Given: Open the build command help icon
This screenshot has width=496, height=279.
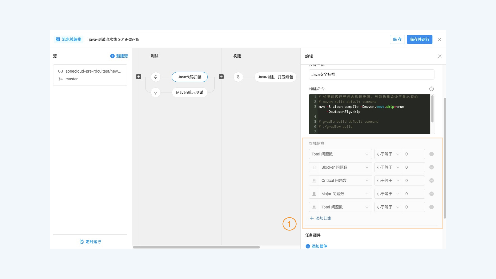Looking at the screenshot, I should [431, 89].
